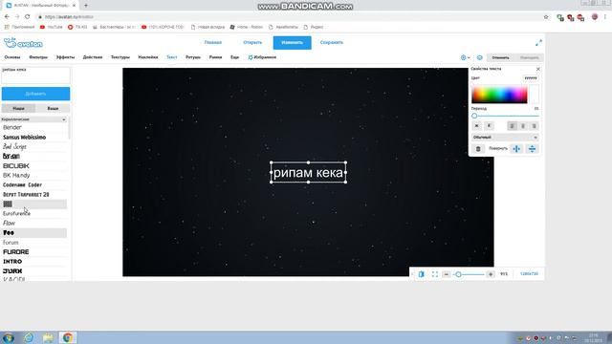Click the white brightness color strip

click(x=534, y=94)
